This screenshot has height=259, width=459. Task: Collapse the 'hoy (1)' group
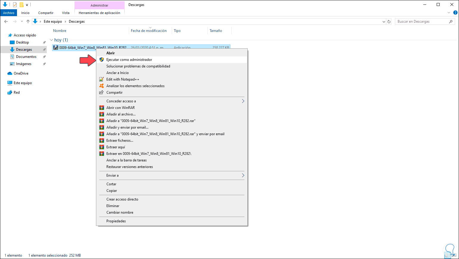(52, 40)
